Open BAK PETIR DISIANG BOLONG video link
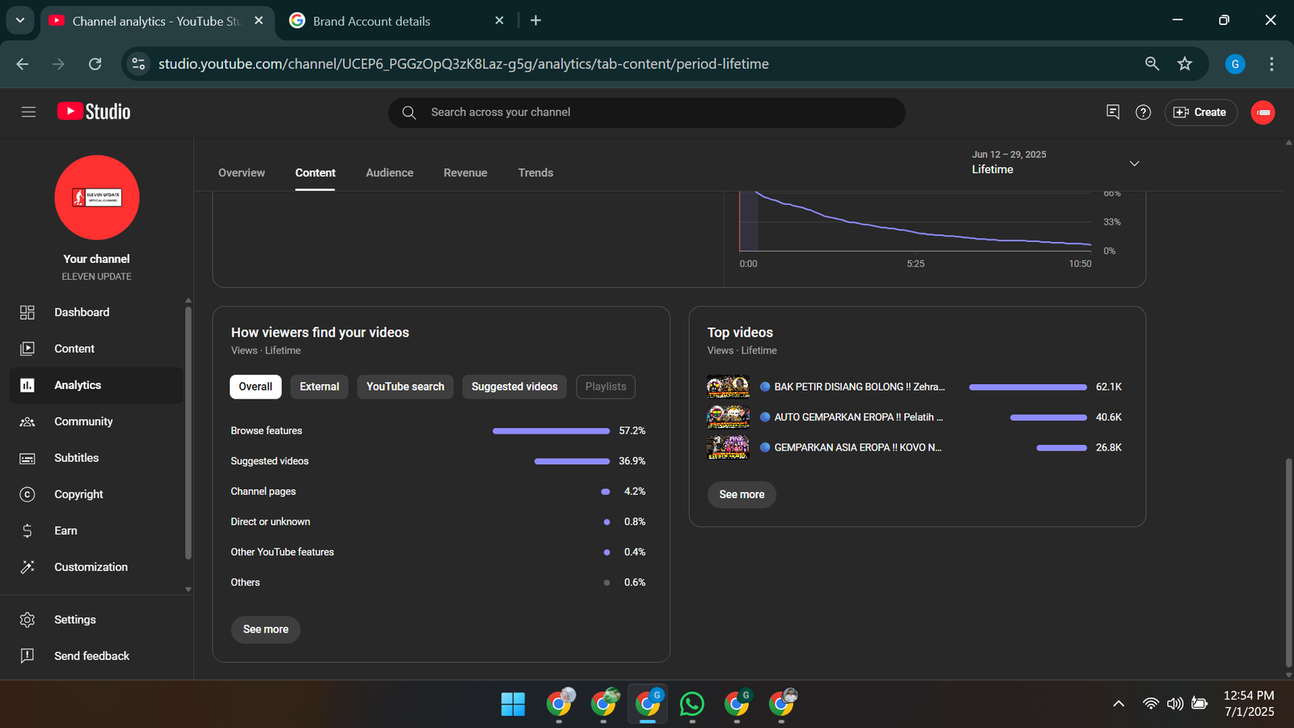Viewport: 1294px width, 728px height. 860,387
